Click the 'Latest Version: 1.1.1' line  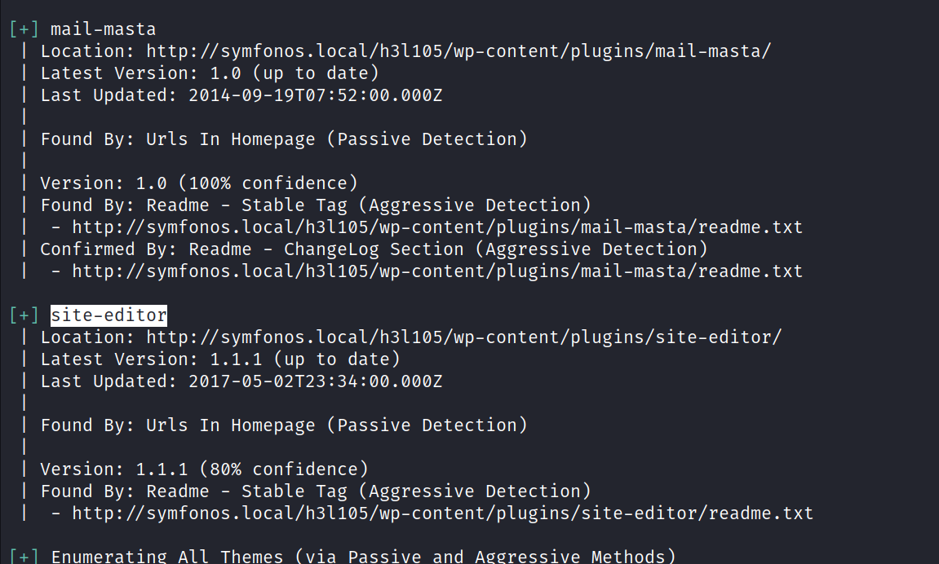tap(220, 359)
